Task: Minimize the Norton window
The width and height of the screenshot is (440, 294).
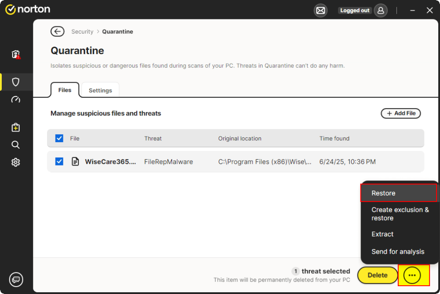Action: tap(413, 11)
